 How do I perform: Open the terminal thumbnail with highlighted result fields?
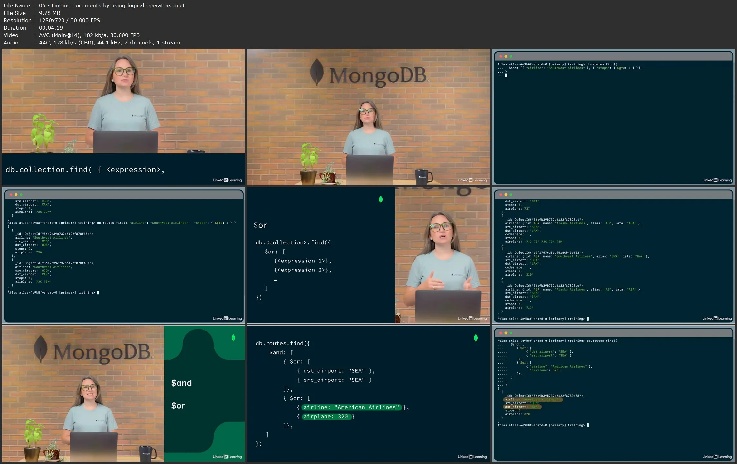click(x=613, y=394)
